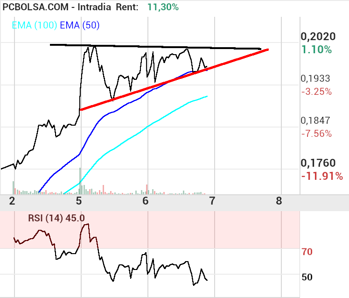Screen dimensions: 349x298
Task: Click the RSI 50 level label
Action: tap(307, 277)
